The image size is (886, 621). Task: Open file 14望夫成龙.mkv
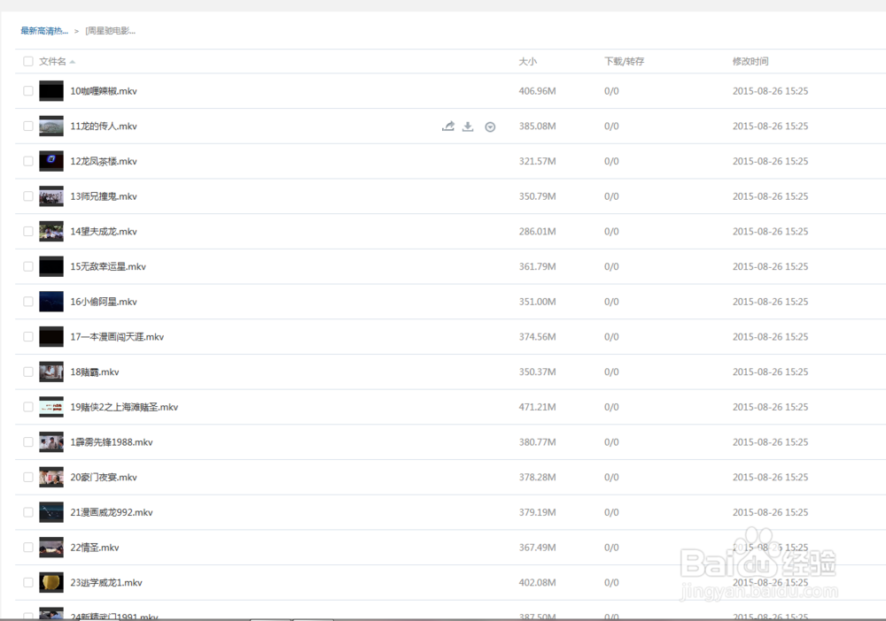(x=104, y=231)
